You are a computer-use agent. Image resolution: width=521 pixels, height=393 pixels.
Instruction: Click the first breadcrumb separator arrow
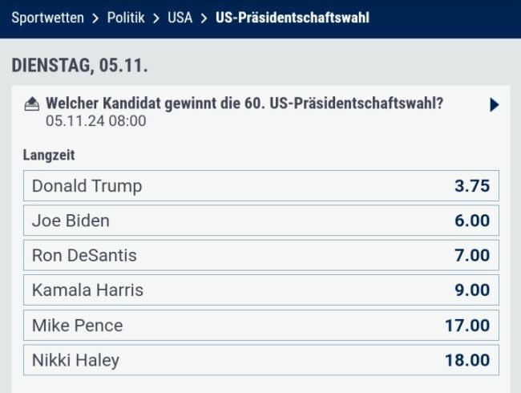[95, 18]
